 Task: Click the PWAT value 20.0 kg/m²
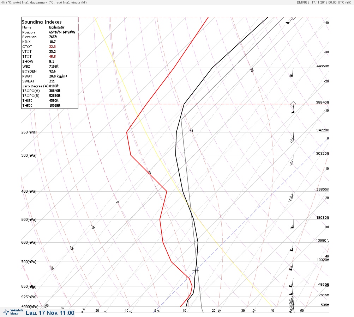(58, 76)
